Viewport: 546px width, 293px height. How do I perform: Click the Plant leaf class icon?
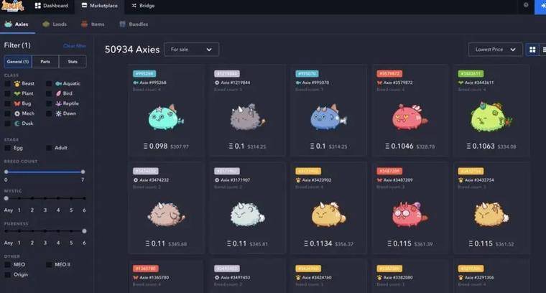point(17,93)
